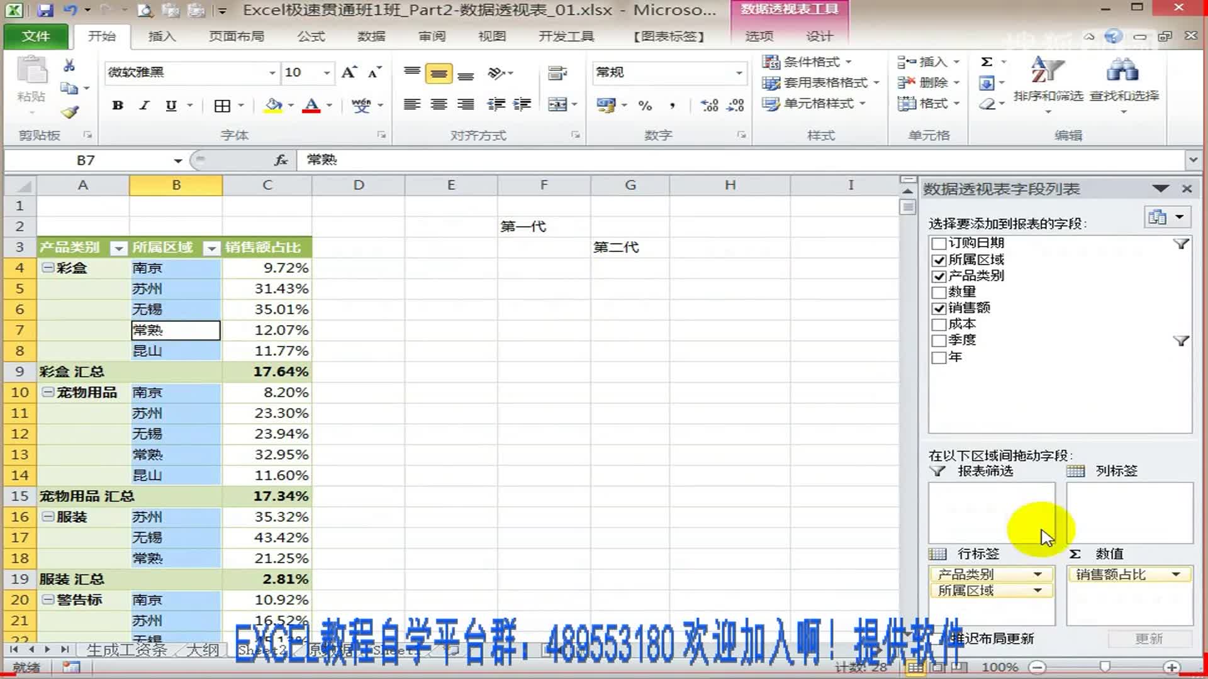Uncheck the 销售额 field checkbox
Image resolution: width=1208 pixels, height=679 pixels.
(x=939, y=308)
